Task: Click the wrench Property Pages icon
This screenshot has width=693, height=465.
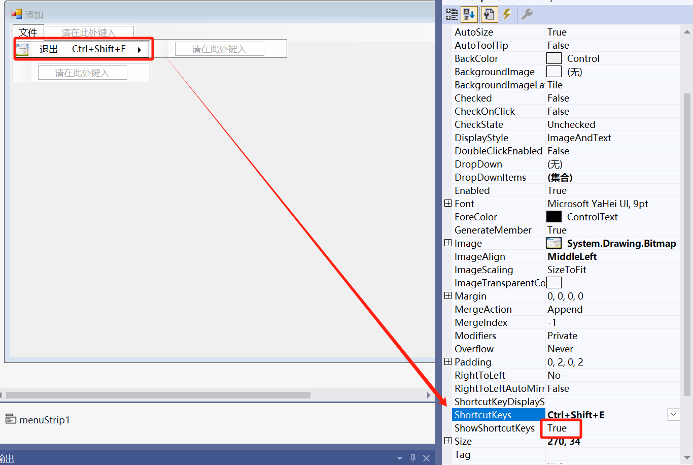Action: pos(527,14)
